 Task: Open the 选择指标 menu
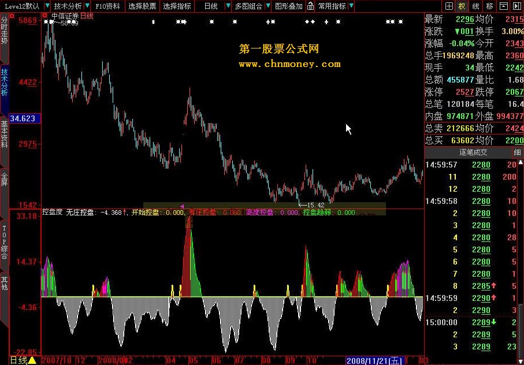pos(177,6)
